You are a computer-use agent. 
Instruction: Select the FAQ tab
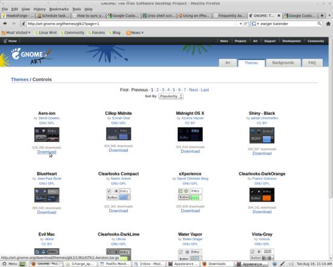coord(312,63)
